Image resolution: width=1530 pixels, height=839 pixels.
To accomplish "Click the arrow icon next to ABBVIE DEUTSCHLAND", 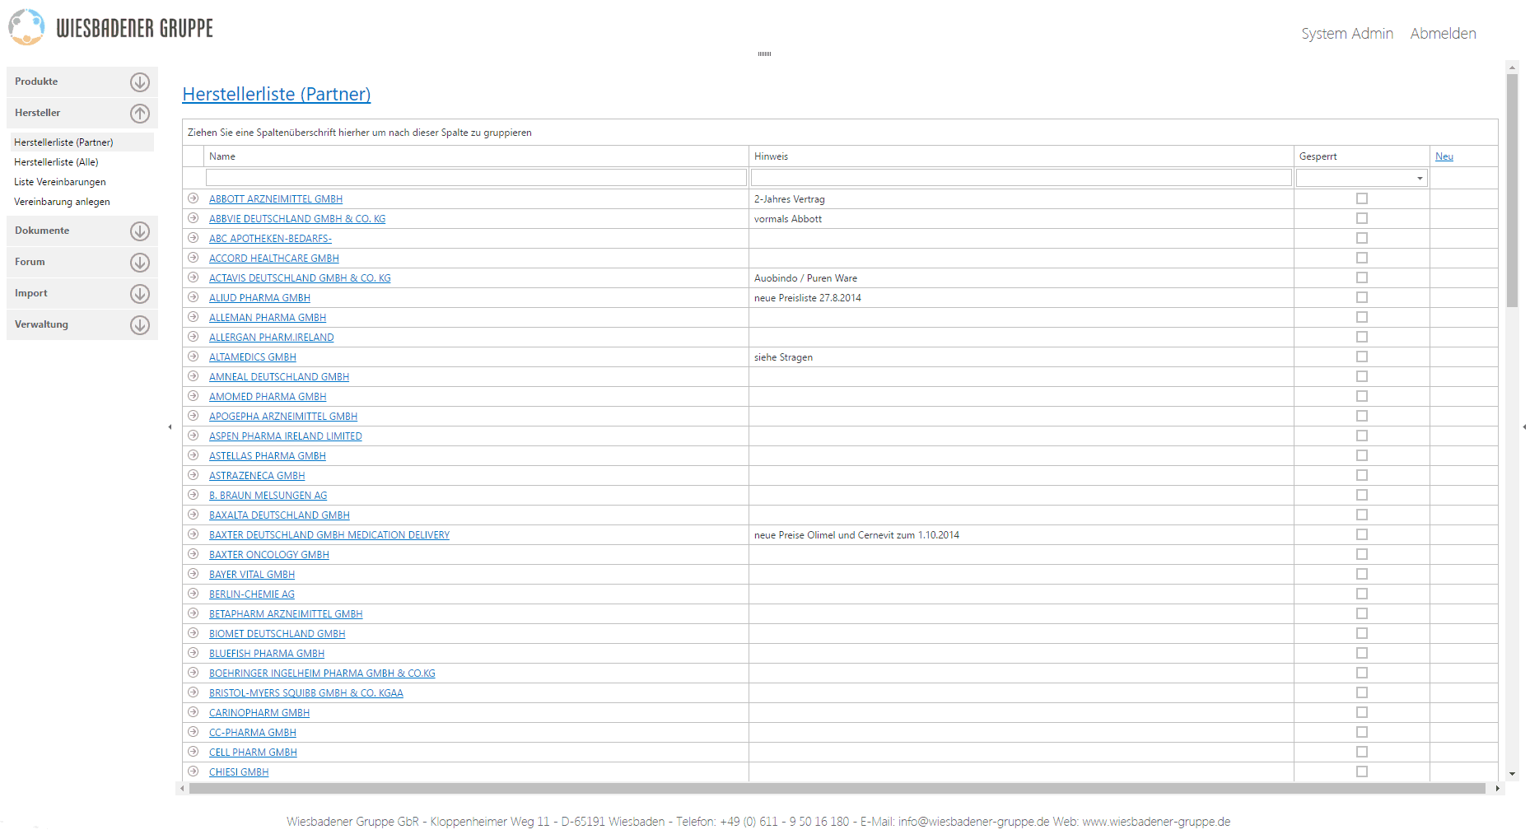I will coord(194,218).
